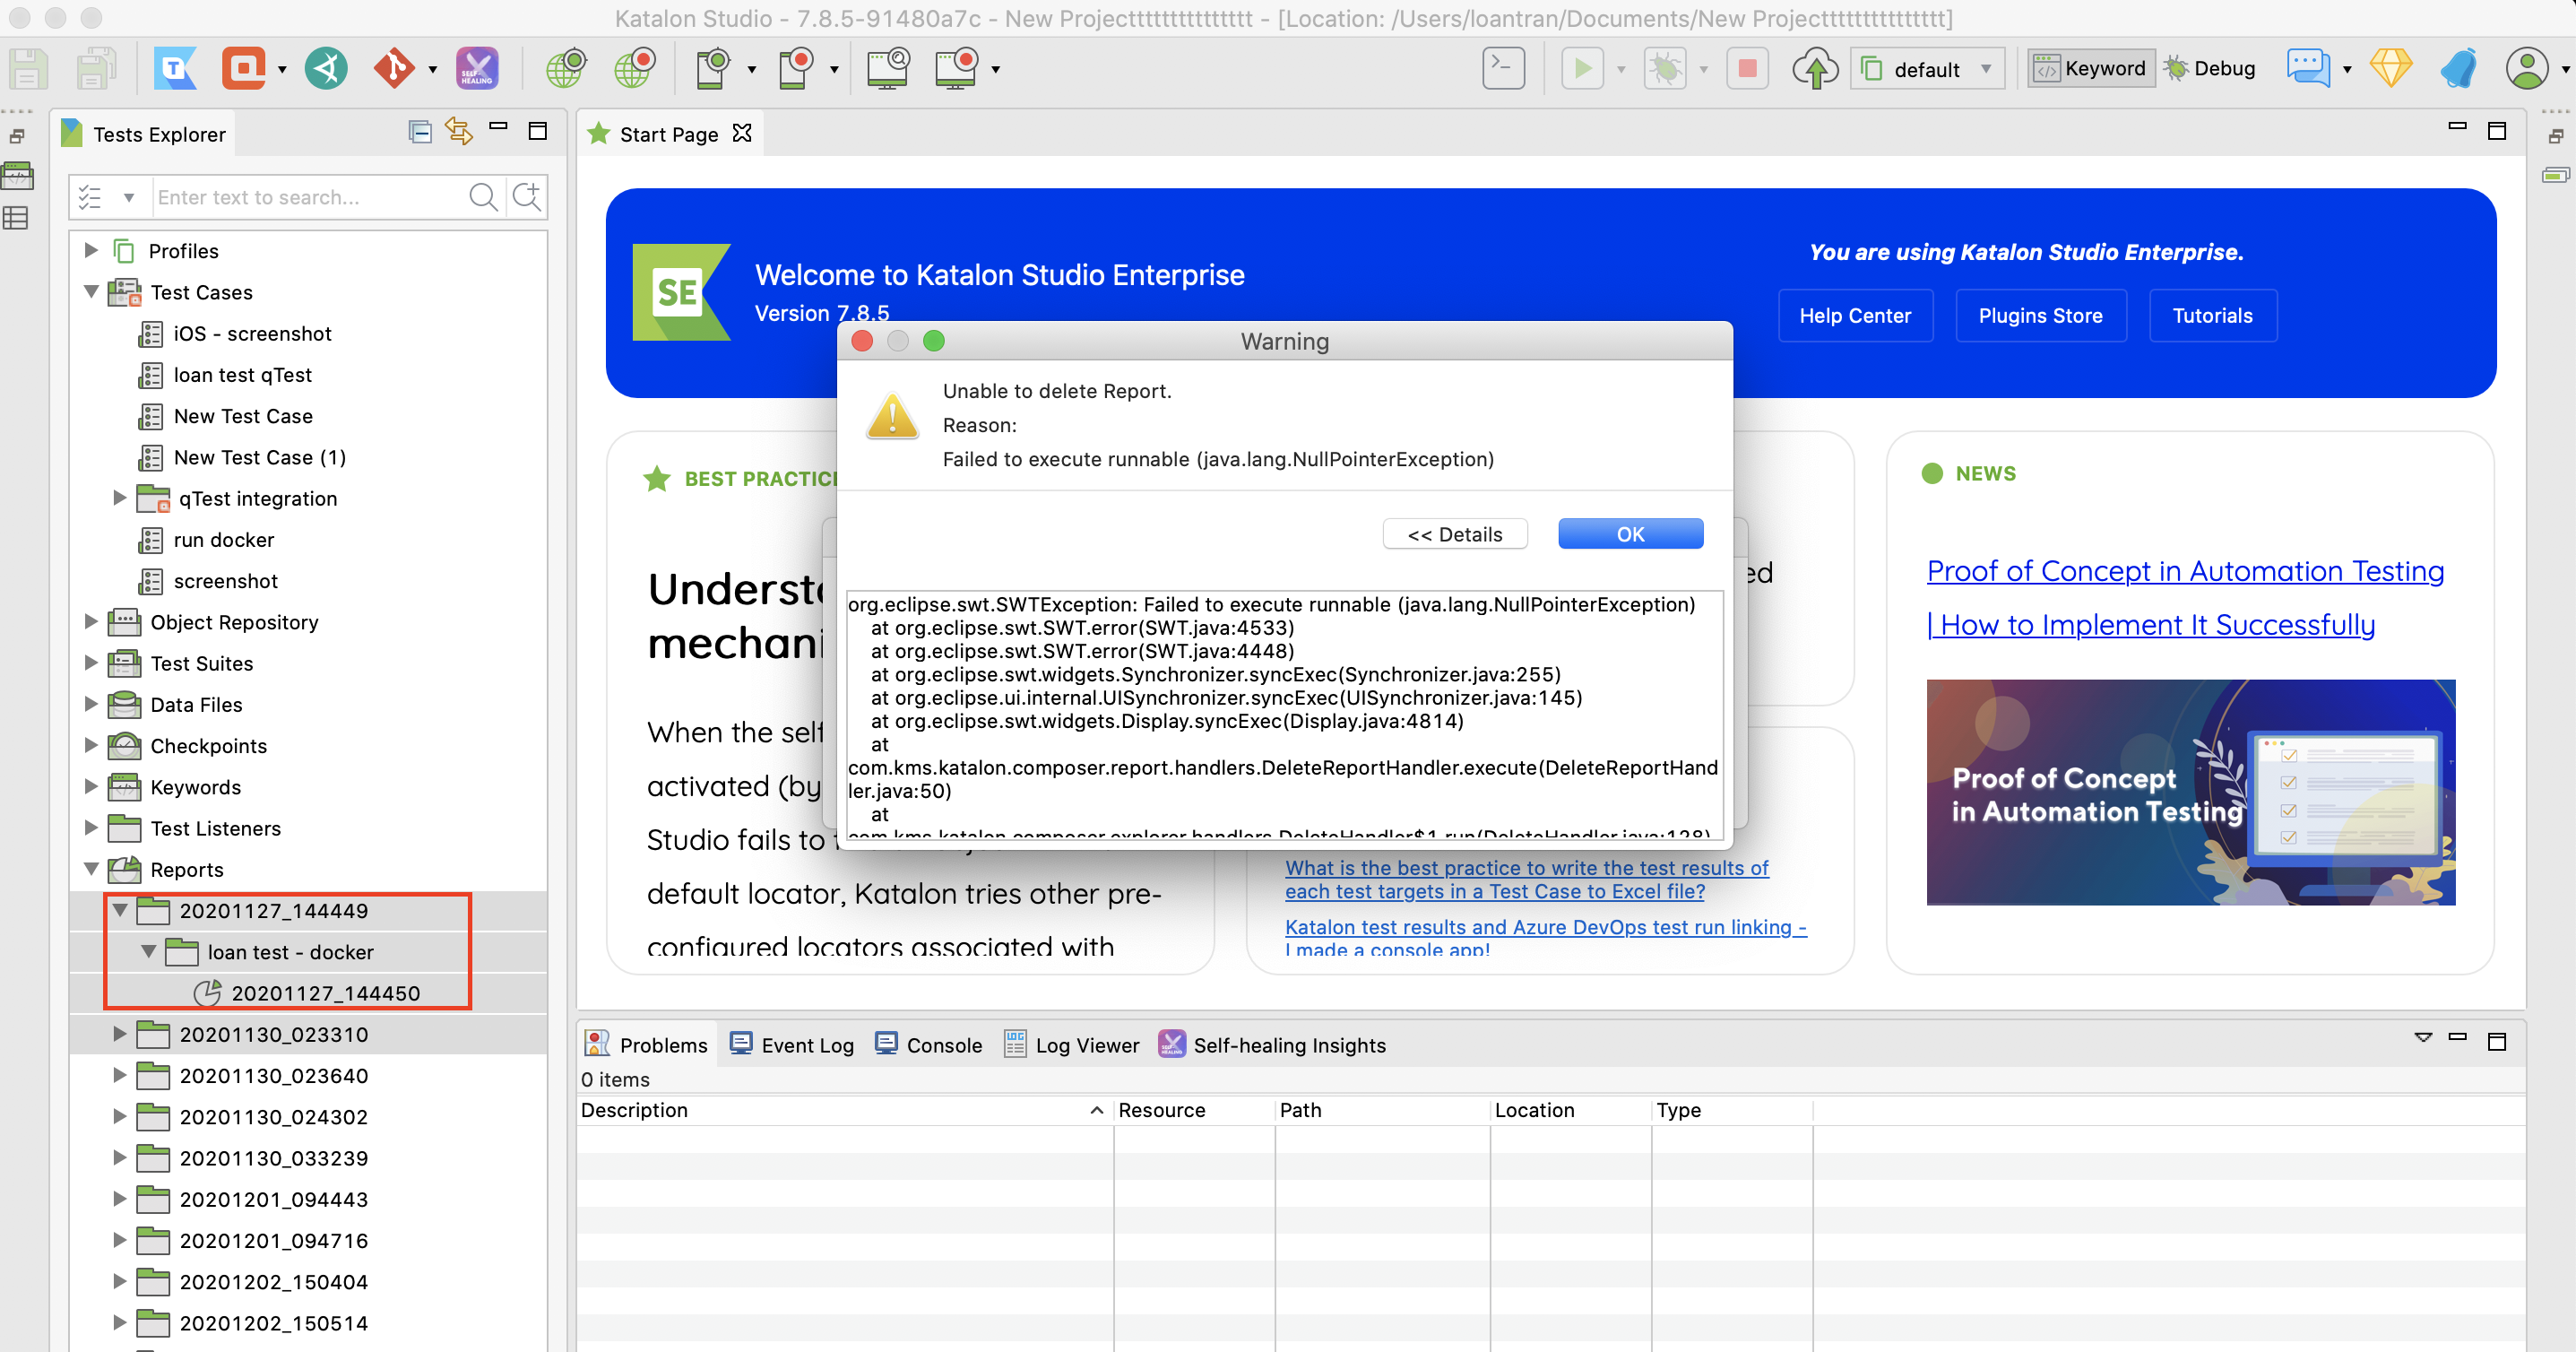
Task: Hide details with the Details button
Action: (x=1454, y=534)
